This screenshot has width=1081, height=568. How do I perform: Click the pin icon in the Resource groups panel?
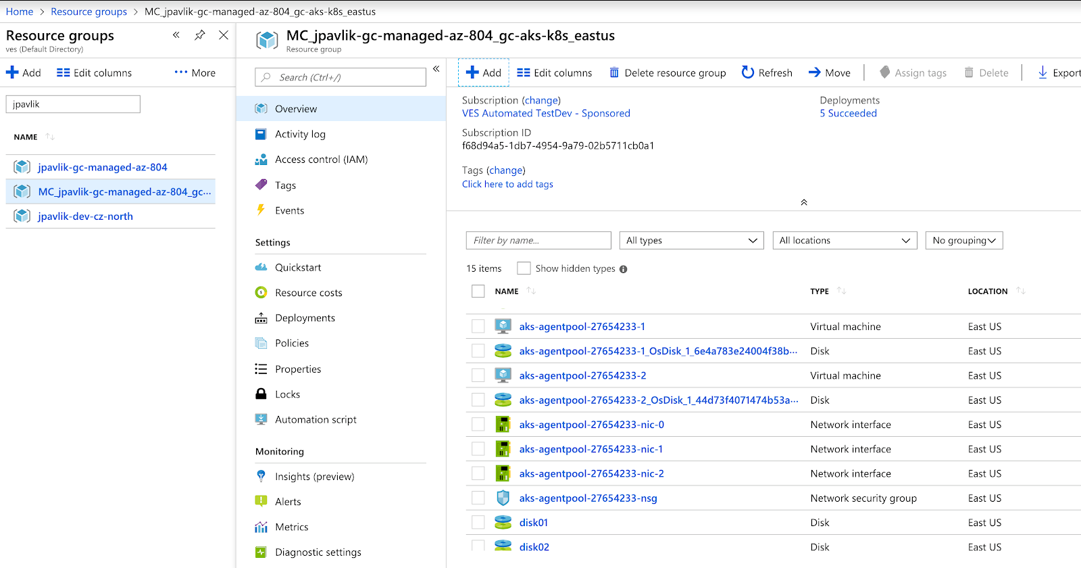coord(200,35)
